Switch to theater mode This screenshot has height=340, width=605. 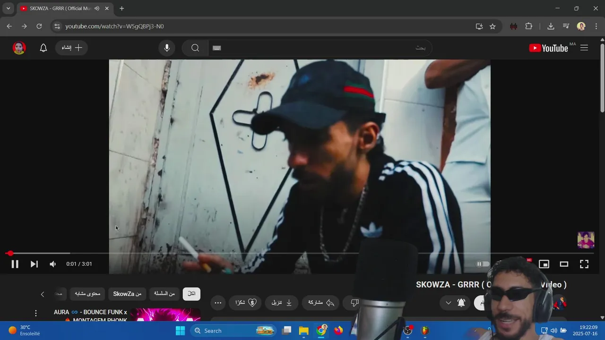564,264
